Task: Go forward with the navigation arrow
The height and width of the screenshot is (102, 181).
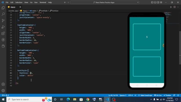Action: pyautogui.click(x=68, y=3)
